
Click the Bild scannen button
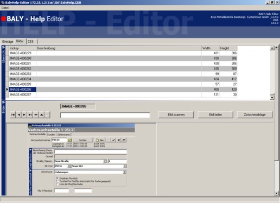(176, 115)
